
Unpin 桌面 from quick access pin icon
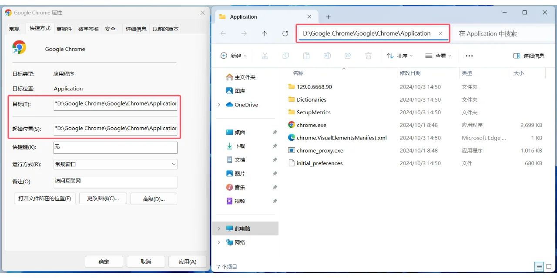coord(275,132)
